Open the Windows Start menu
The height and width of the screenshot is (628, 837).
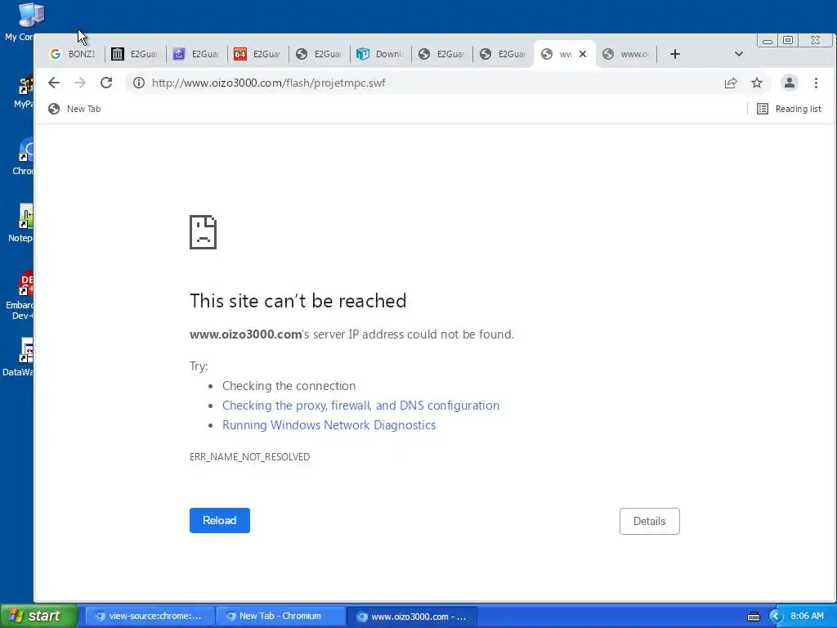coord(38,616)
